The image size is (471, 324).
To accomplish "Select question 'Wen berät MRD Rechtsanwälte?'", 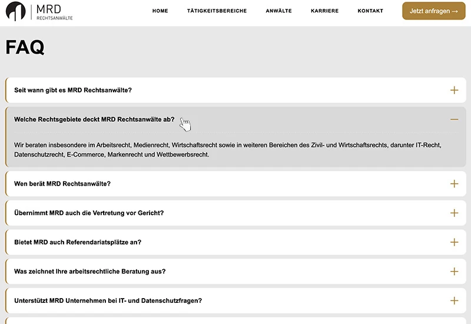I will pyautogui.click(x=62, y=184).
